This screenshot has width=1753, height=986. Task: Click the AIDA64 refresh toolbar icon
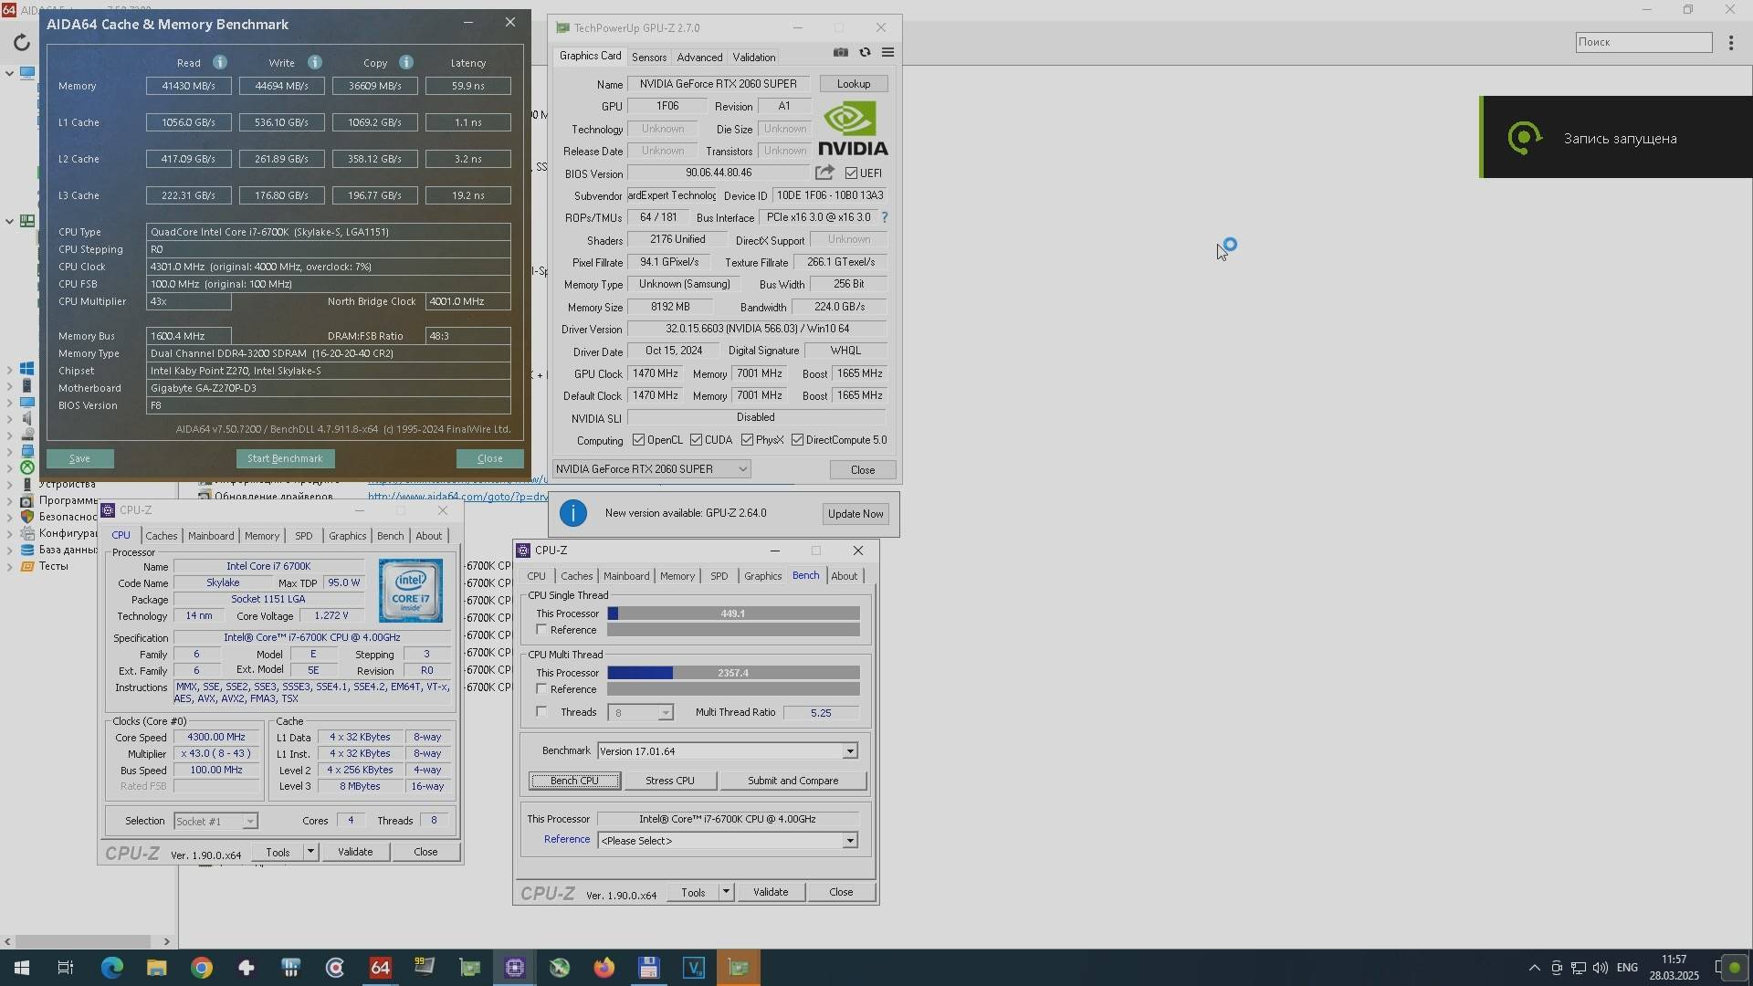pos(21,42)
